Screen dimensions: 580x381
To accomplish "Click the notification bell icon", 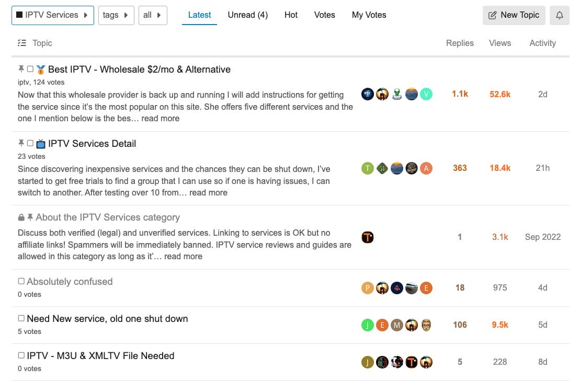I will pyautogui.click(x=559, y=15).
